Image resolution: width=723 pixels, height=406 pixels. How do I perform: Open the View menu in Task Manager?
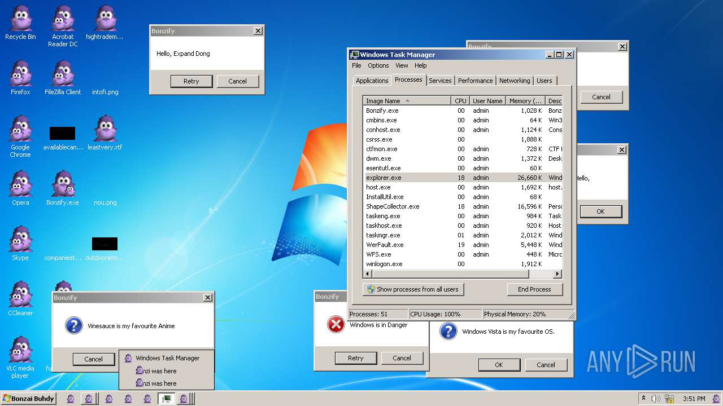[402, 65]
